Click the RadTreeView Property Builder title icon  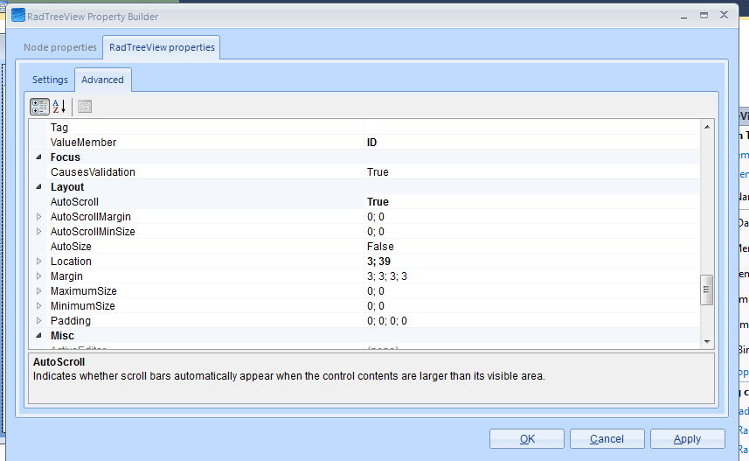(x=17, y=16)
